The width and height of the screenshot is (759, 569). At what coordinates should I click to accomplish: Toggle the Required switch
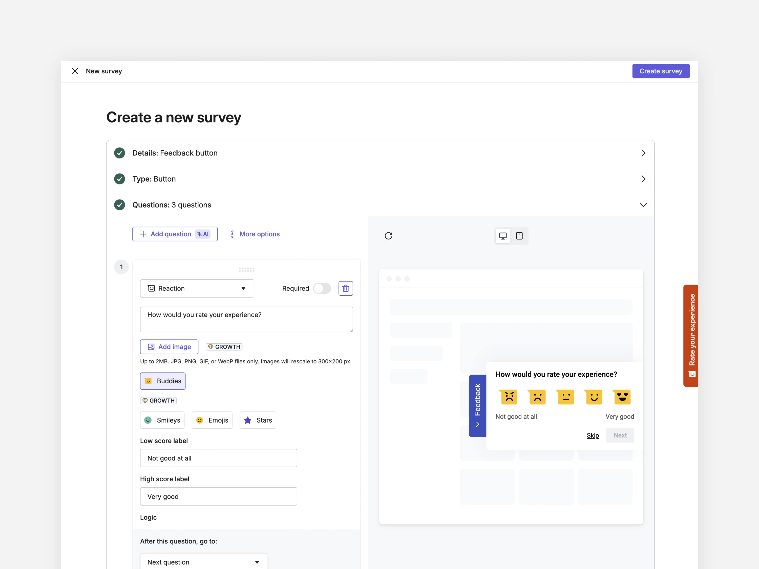point(322,289)
